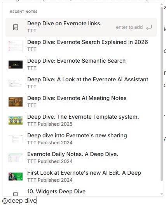Click the vertical scrollbar thumb

pyautogui.click(x=162, y=94)
